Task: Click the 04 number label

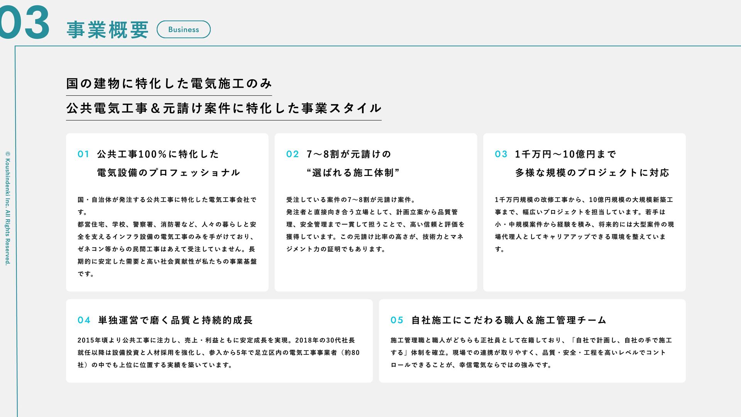Action: (84, 320)
